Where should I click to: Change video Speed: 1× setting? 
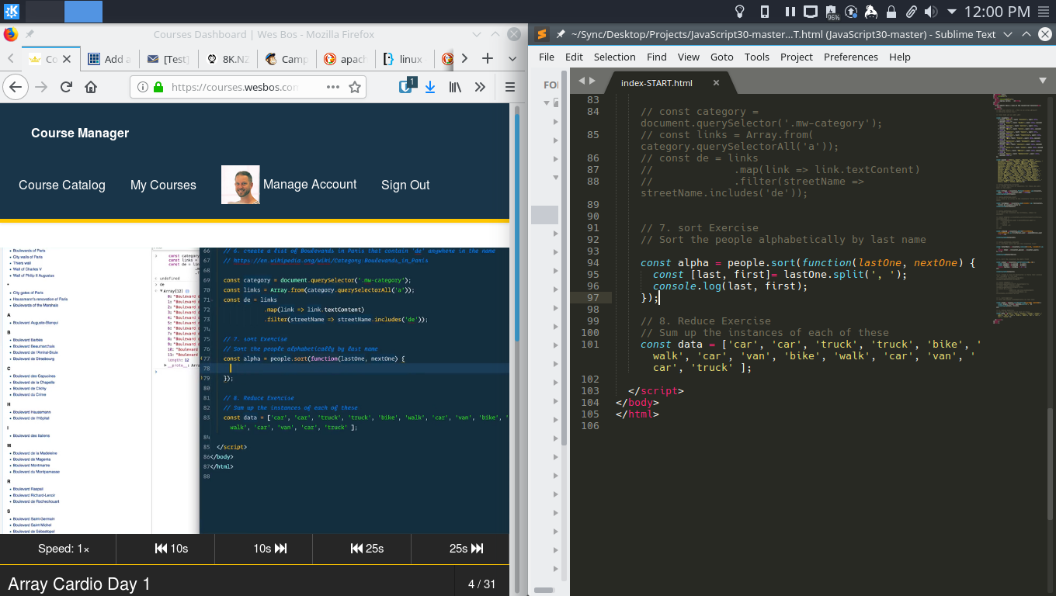pos(64,548)
